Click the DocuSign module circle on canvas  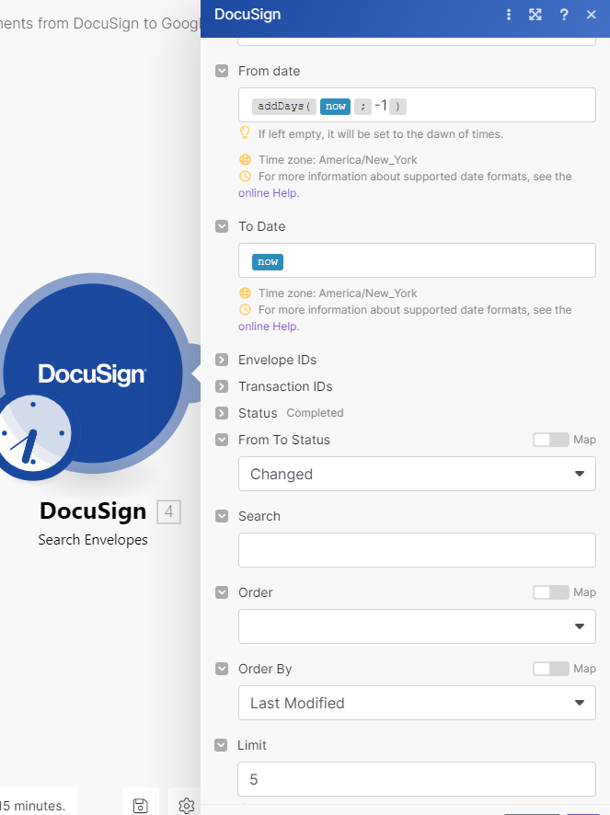94,373
